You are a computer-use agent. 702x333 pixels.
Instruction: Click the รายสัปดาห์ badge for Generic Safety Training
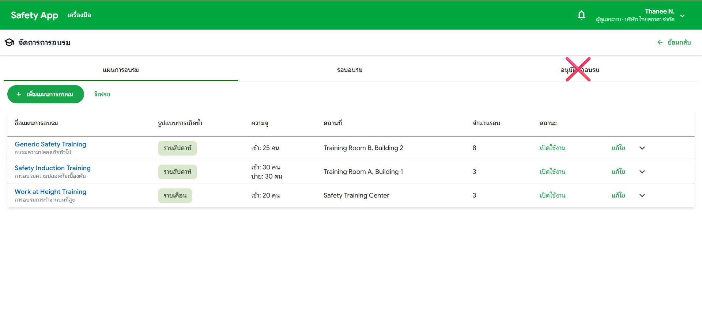click(x=177, y=148)
